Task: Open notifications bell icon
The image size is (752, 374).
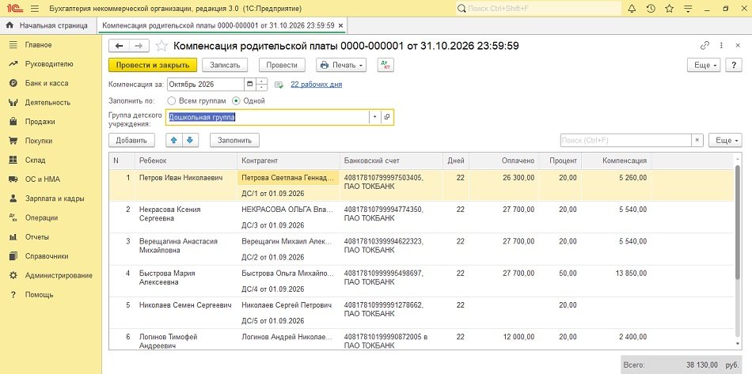Action: [632, 9]
